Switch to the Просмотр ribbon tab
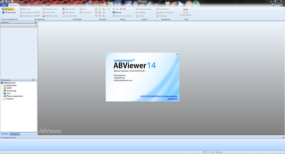Screen dimensions: 285x154 point(14,5)
